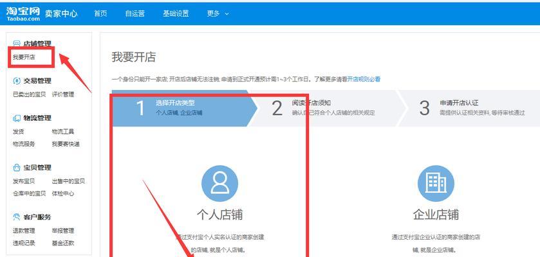
Task: Open the 首页 menu item
Action: pos(100,13)
